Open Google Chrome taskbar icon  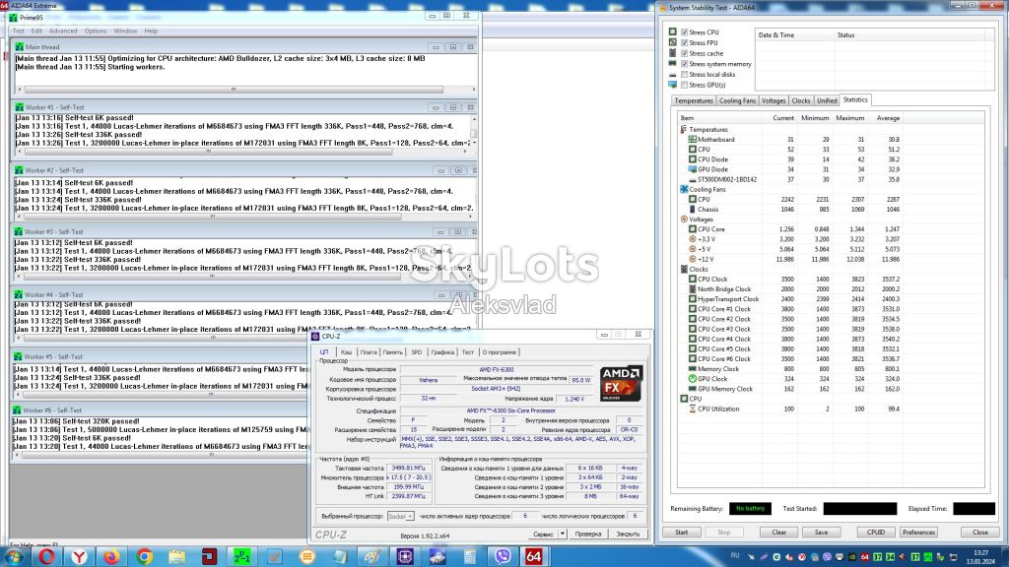(x=144, y=556)
